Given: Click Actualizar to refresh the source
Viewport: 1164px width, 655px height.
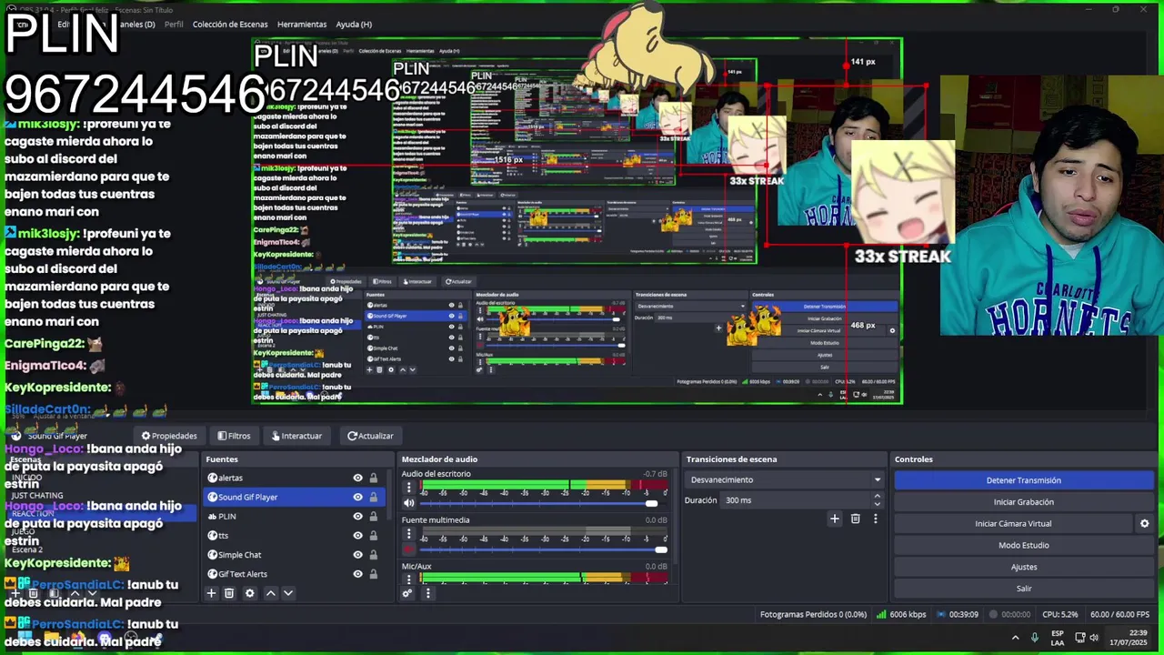Looking at the screenshot, I should [370, 436].
